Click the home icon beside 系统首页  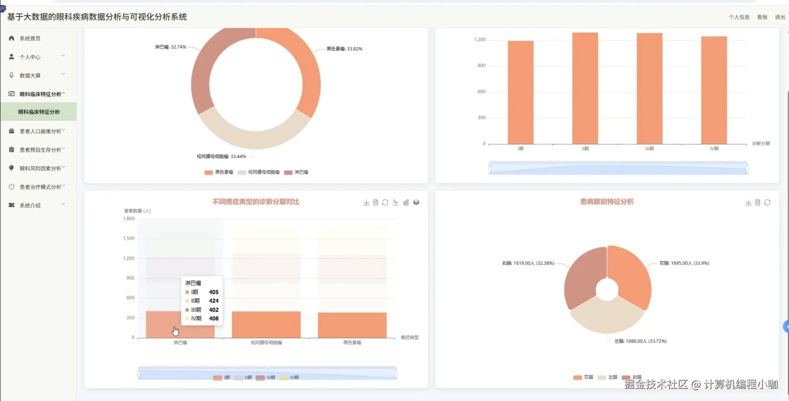[12, 38]
